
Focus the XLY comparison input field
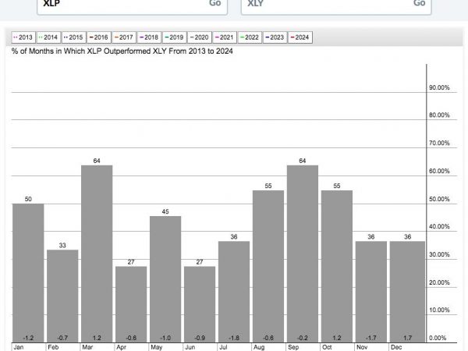[x=336, y=6]
